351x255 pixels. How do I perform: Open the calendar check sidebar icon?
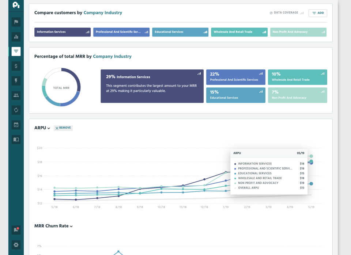[16, 125]
